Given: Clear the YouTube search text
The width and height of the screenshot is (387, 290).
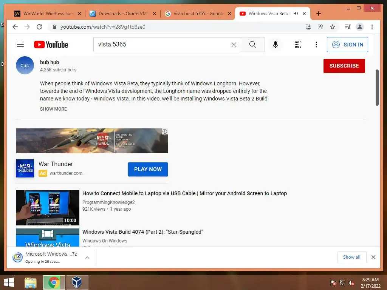Looking at the screenshot, I should click(234, 45).
